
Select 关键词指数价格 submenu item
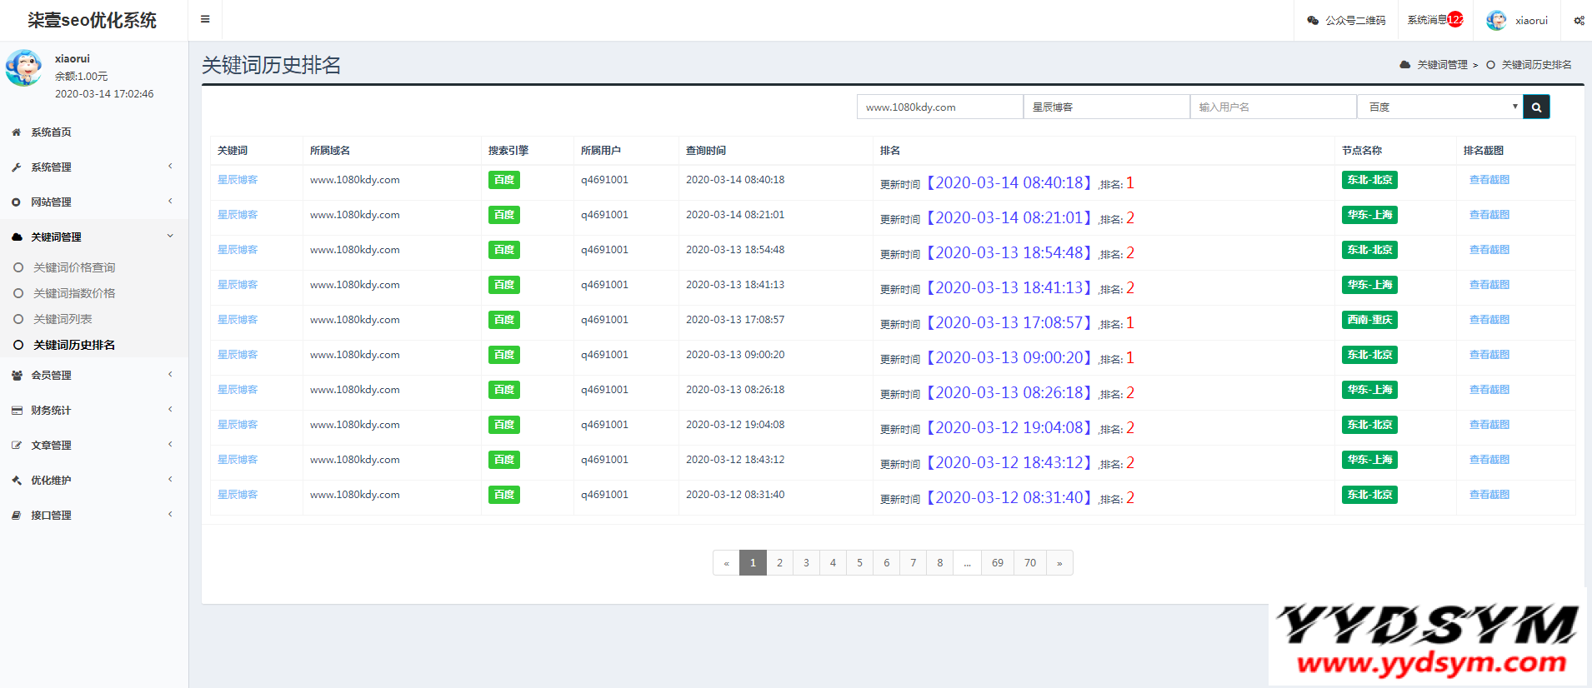click(x=74, y=293)
